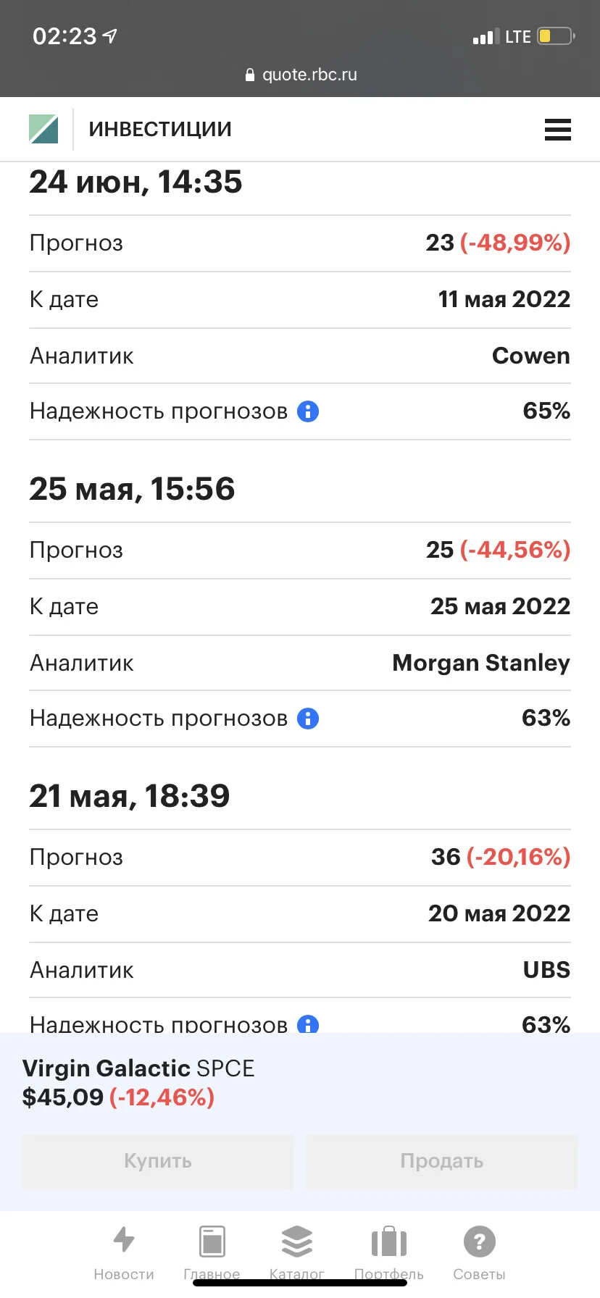Tap the RBC green logo
This screenshot has width=600, height=1298.
click(x=43, y=129)
